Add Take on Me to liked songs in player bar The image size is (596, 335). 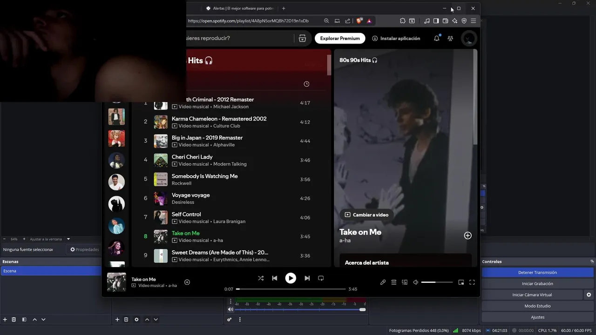(x=187, y=282)
